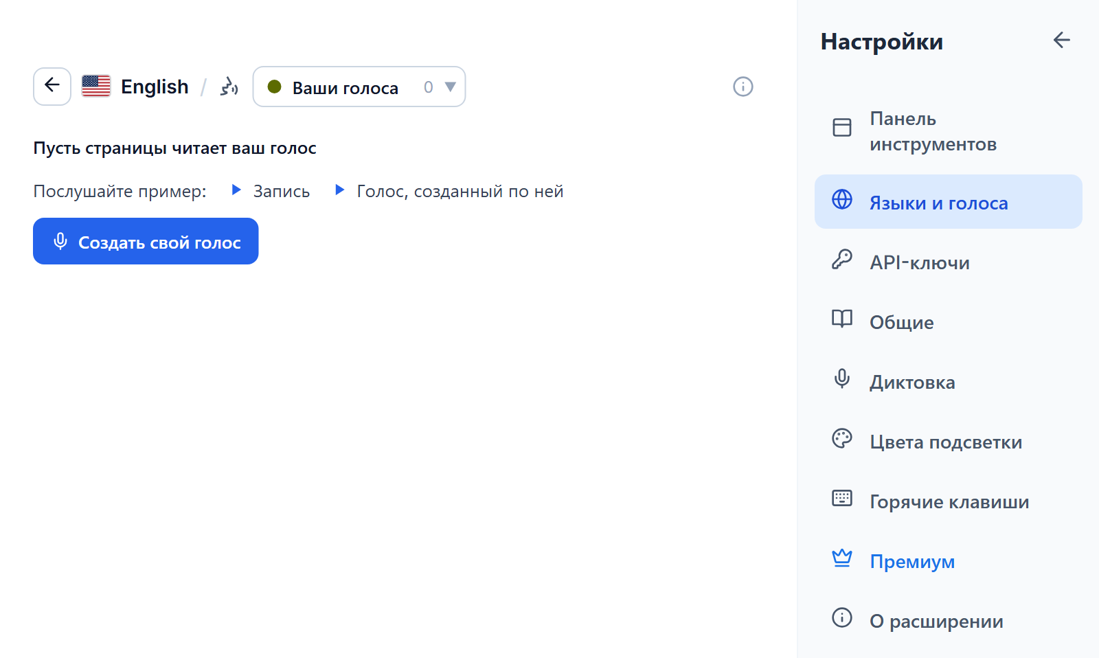The image size is (1099, 658).
Task: Click the Запись sample label
Action: click(x=282, y=191)
